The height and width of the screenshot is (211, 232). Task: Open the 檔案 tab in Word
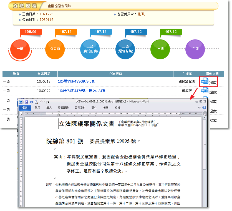(25, 108)
